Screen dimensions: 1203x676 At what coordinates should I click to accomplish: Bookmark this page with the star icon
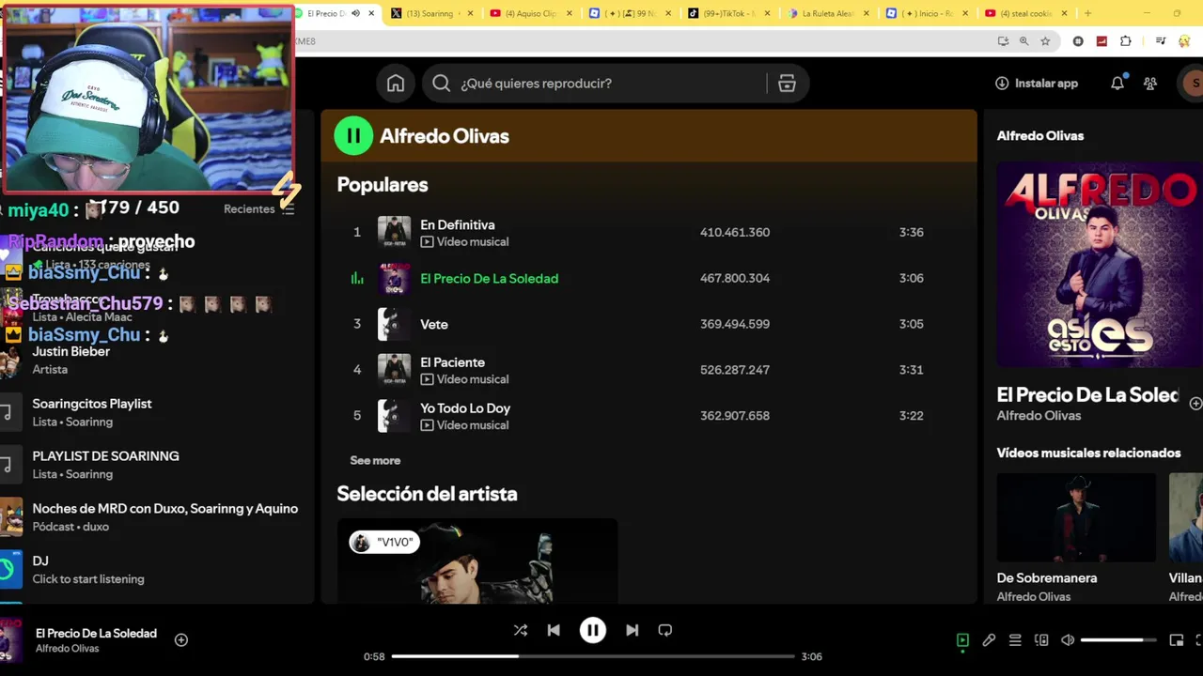coord(1045,41)
